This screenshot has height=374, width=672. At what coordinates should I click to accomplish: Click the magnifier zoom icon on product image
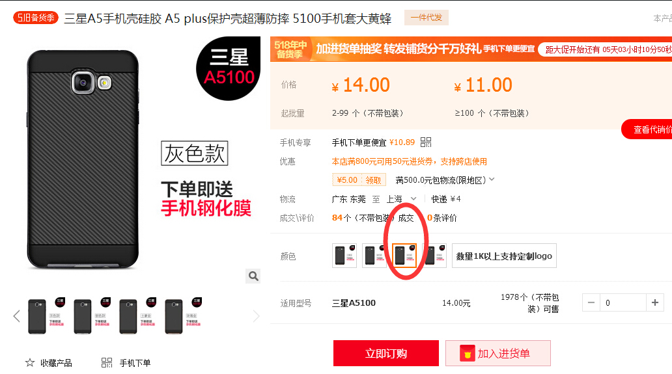[253, 276]
